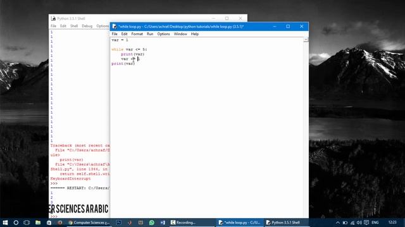Change ENG input language indicator

click(x=375, y=223)
